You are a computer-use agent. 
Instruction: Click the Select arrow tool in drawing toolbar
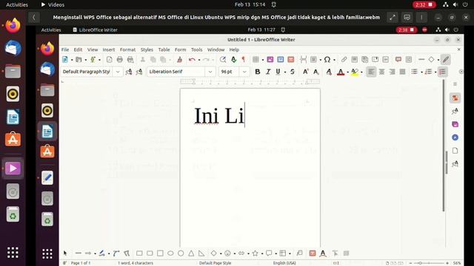(65, 253)
